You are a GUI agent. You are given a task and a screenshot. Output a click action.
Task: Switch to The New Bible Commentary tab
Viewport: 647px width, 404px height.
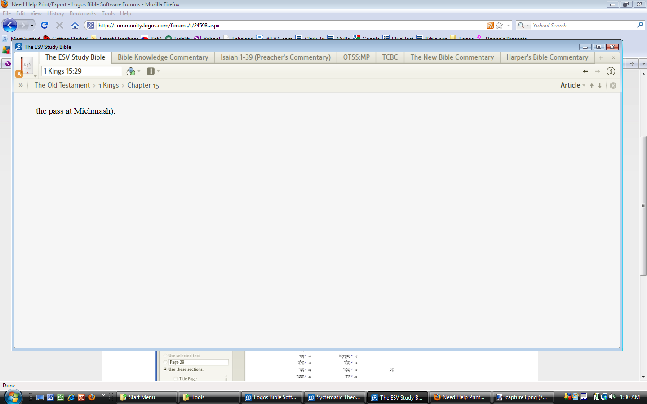click(x=452, y=57)
